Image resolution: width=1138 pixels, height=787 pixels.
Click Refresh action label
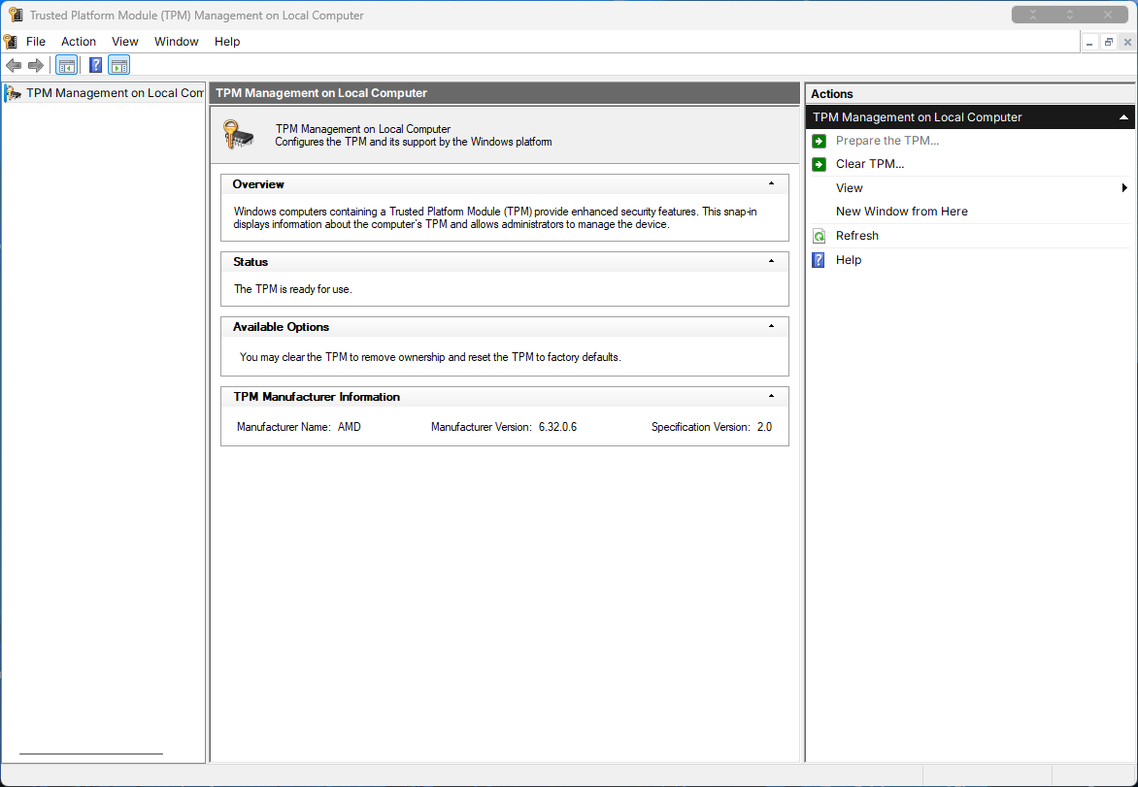(857, 236)
